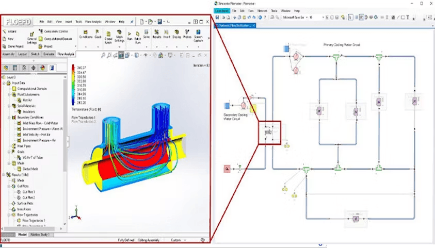Select Cut Plot 1 in the tree
435x248 pixels.
(x=28, y=192)
